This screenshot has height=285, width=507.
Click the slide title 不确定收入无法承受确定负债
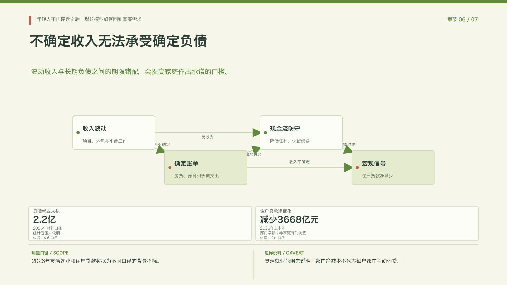click(x=119, y=41)
